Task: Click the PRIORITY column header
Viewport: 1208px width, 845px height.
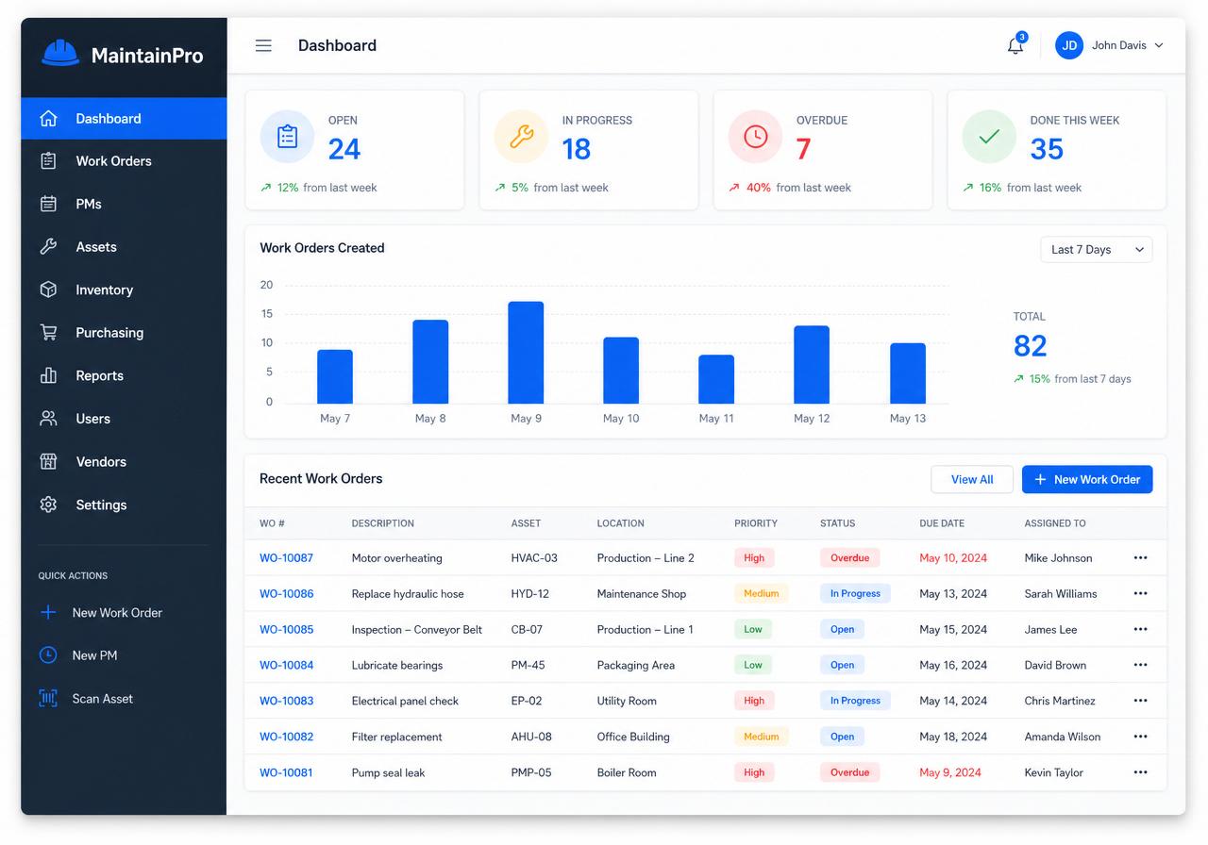Action: pyautogui.click(x=756, y=523)
